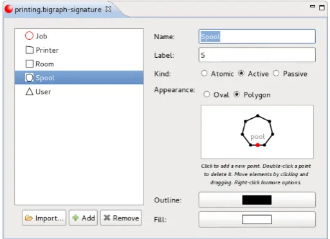Select the User control row
The image size is (330, 239).
click(79, 92)
